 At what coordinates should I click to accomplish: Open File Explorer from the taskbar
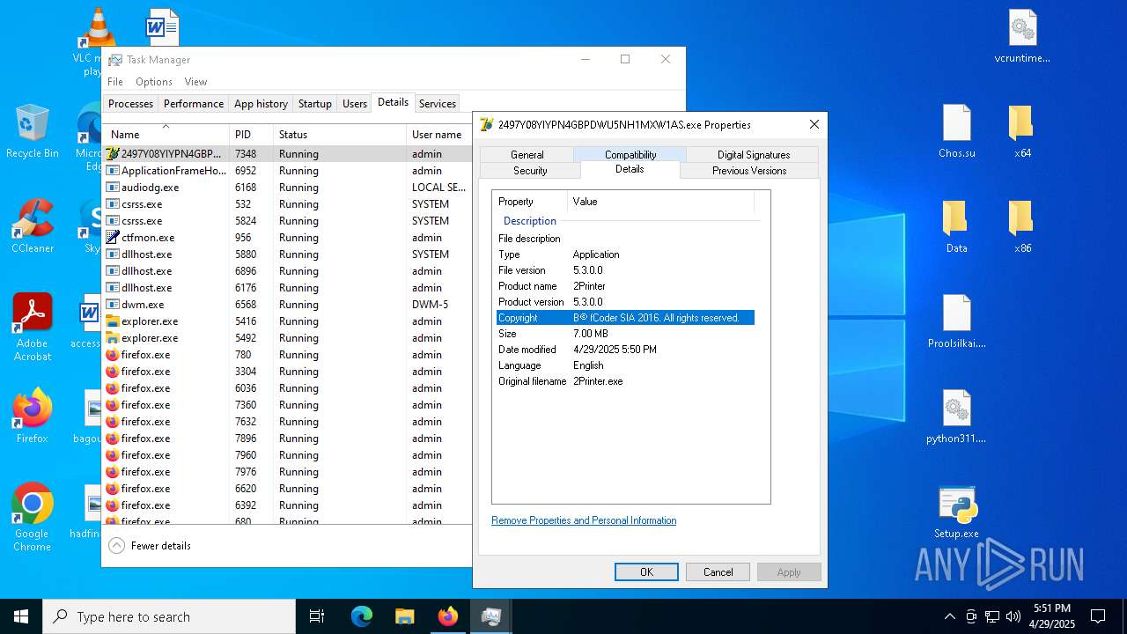[x=404, y=616]
